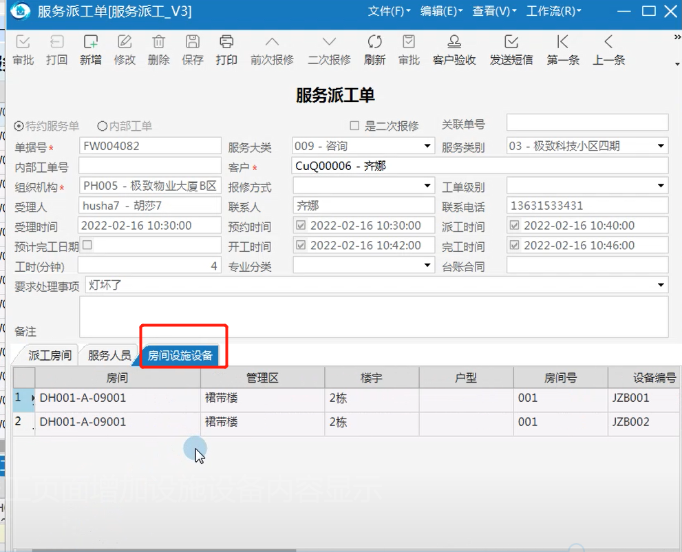Switch to 派工房间 tab
The image size is (682, 552).
click(x=50, y=355)
